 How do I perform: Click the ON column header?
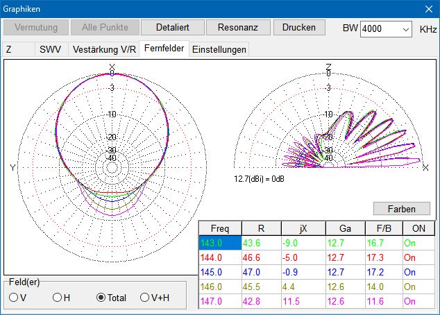pyautogui.click(x=418, y=228)
